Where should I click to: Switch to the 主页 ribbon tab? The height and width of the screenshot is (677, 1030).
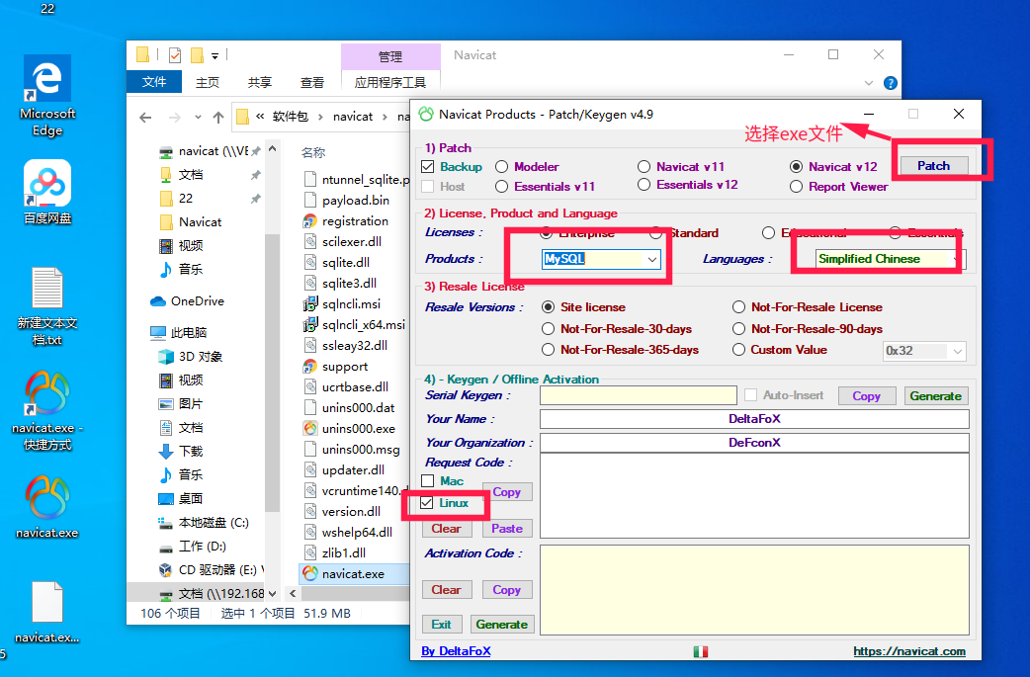[x=208, y=82]
